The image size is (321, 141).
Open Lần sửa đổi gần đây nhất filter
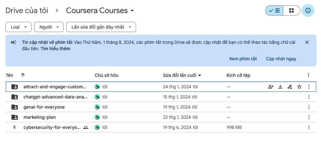pos(101,27)
